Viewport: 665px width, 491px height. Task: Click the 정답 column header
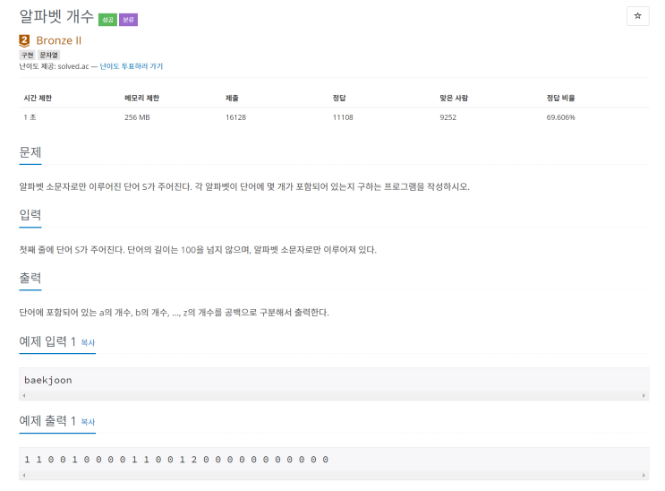[339, 99]
